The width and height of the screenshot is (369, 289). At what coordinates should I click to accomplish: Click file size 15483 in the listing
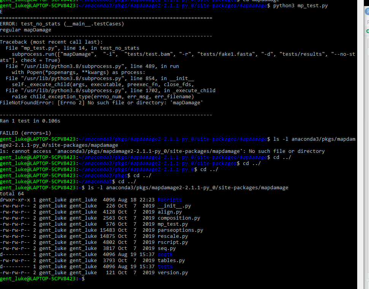pos(107,230)
